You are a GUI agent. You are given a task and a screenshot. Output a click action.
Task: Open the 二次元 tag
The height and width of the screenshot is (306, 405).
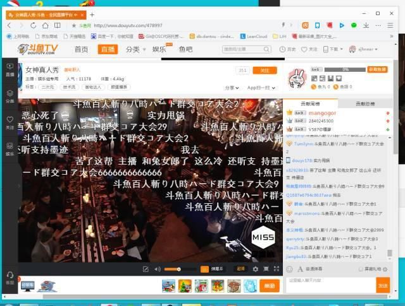pyautogui.click(x=48, y=87)
